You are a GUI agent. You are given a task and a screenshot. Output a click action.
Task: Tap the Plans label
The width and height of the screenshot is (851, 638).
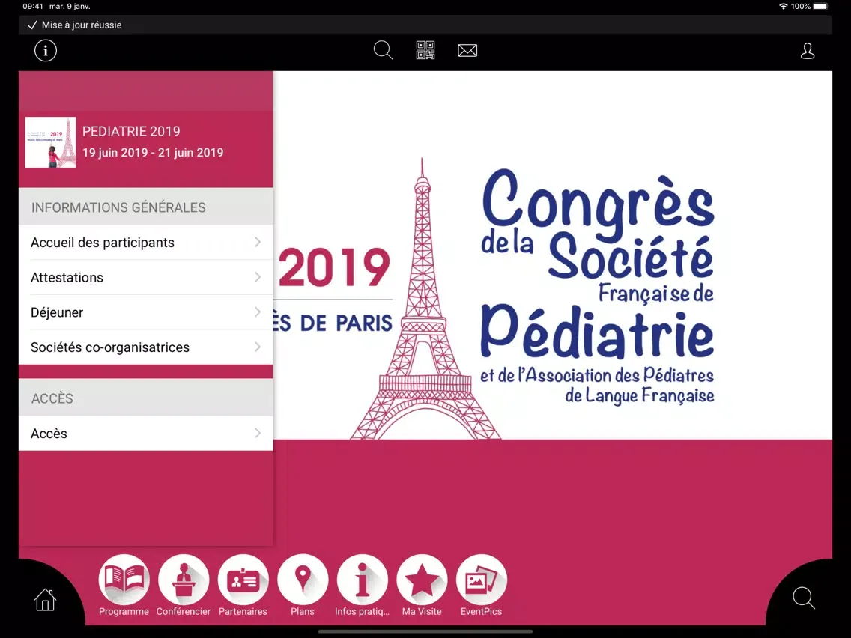coord(303,611)
